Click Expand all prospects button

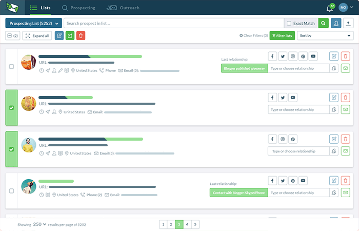click(37, 35)
